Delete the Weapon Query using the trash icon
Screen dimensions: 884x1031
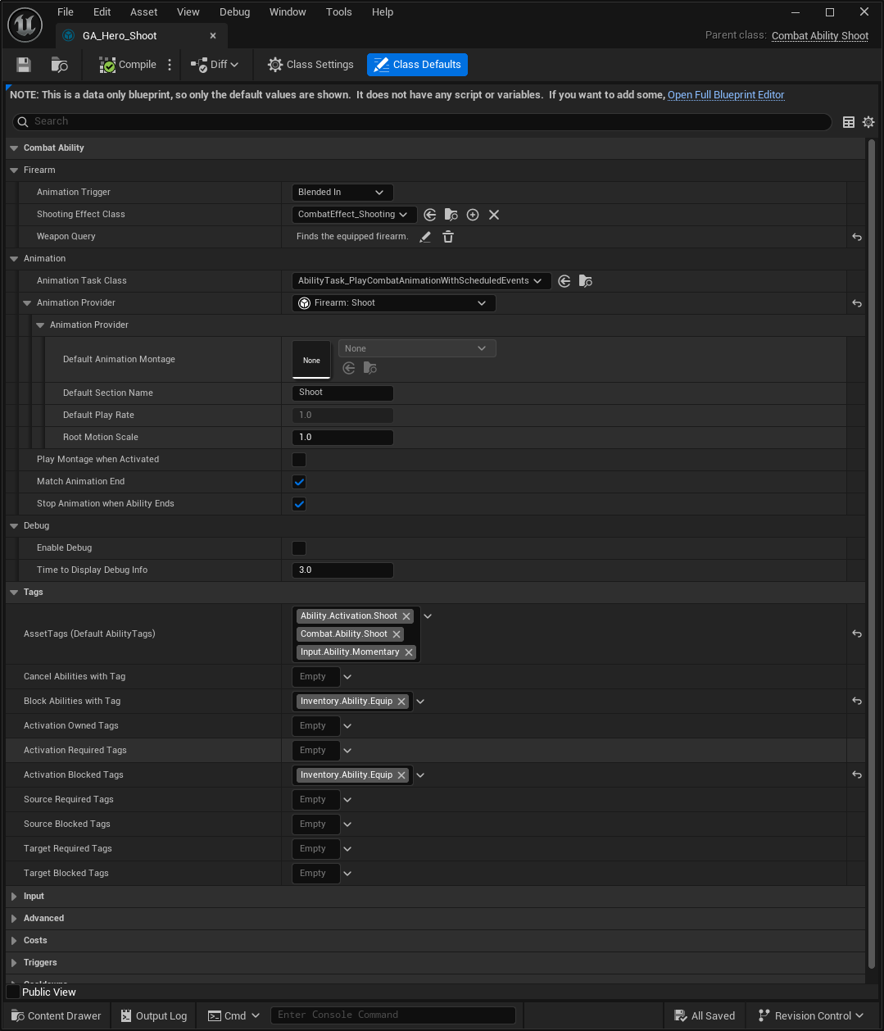(x=448, y=237)
